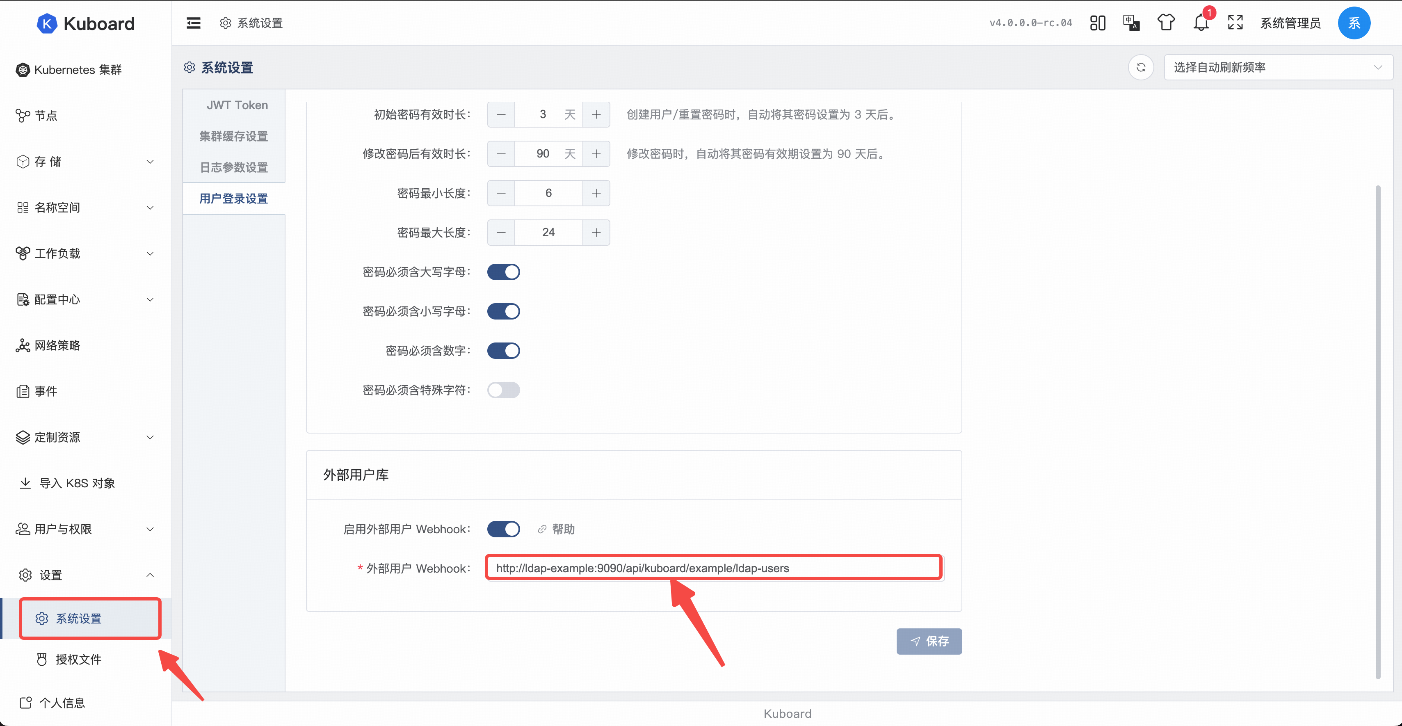Open the notification bell icon
1402x726 pixels.
pos(1201,23)
